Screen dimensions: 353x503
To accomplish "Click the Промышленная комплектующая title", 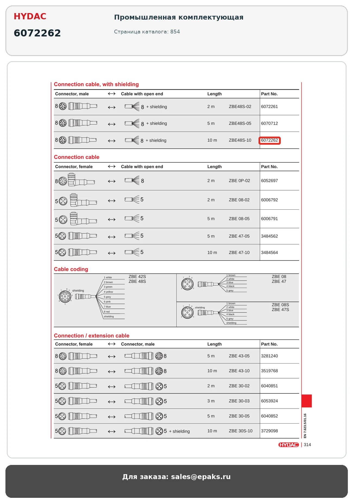I will tap(179, 17).
